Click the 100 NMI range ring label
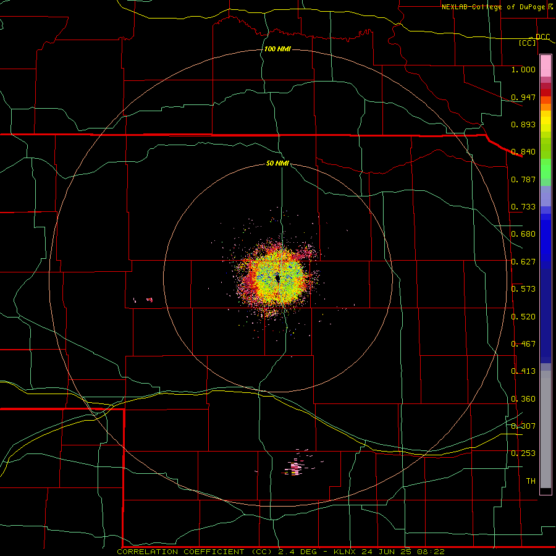 [x=277, y=49]
